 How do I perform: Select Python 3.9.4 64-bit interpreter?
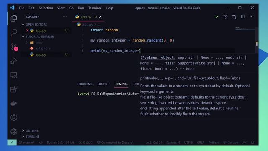(x=61, y=143)
